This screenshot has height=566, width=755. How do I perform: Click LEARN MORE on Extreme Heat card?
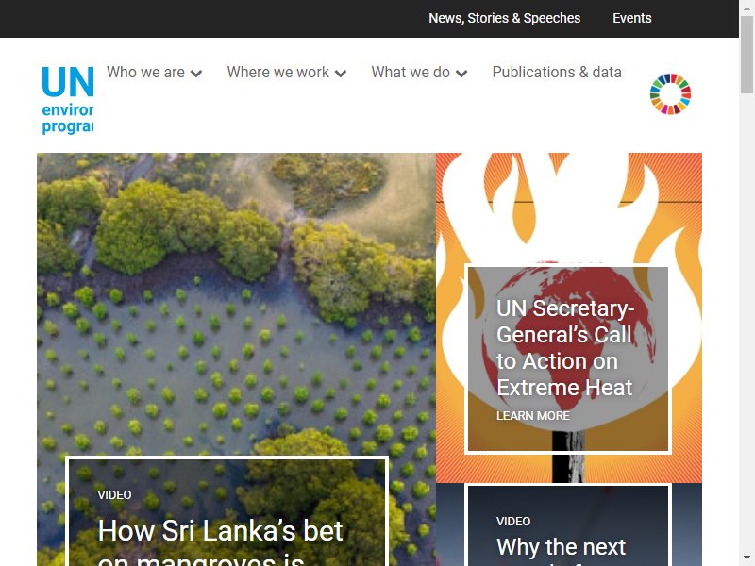[x=533, y=416]
